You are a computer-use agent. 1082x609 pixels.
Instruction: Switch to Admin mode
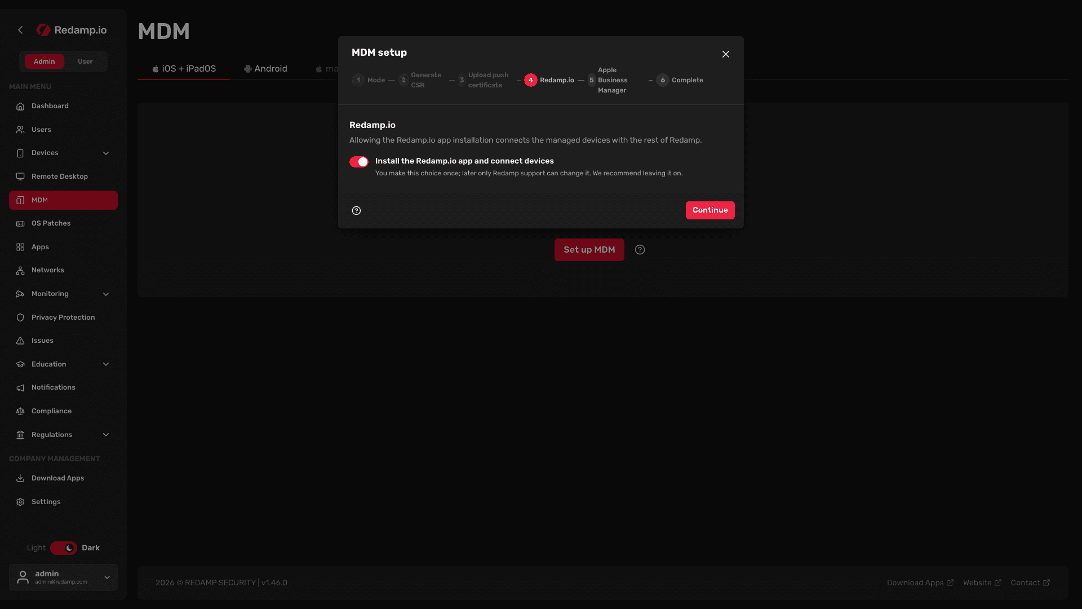[44, 61]
